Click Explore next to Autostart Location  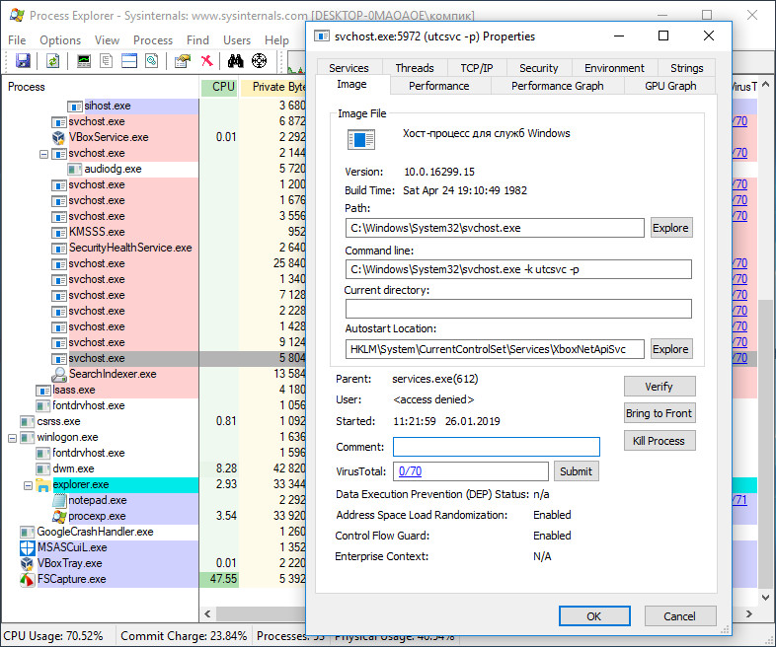point(670,349)
